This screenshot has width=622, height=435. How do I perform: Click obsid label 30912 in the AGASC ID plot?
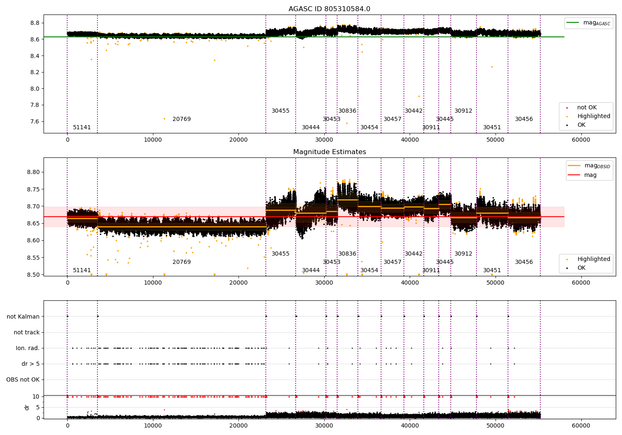click(464, 111)
